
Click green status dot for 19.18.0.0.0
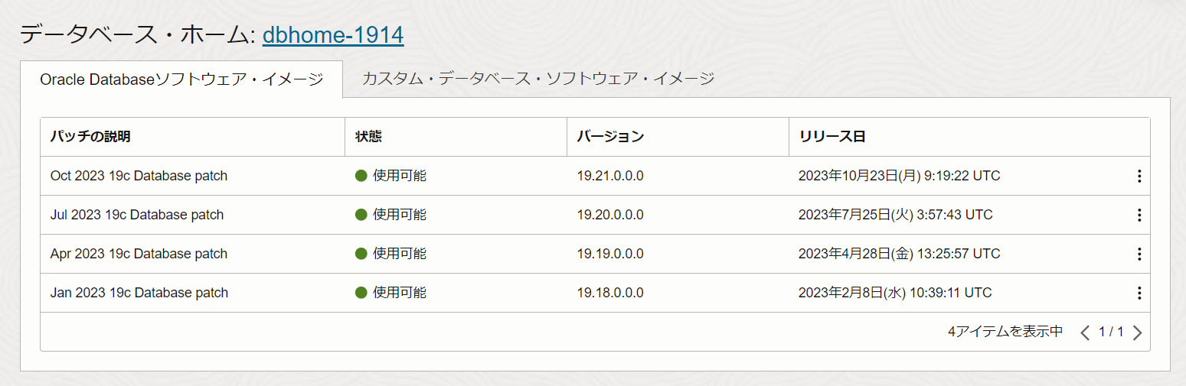pyautogui.click(x=361, y=293)
